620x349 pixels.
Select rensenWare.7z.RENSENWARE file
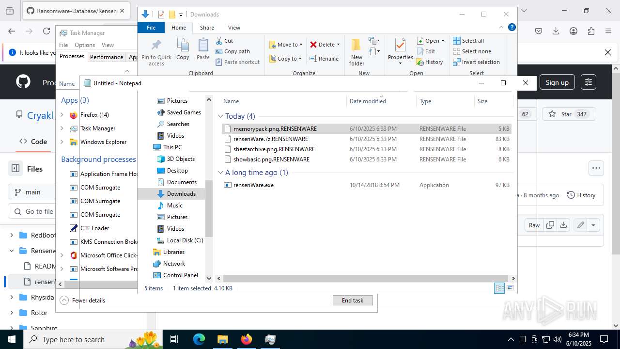point(271,139)
